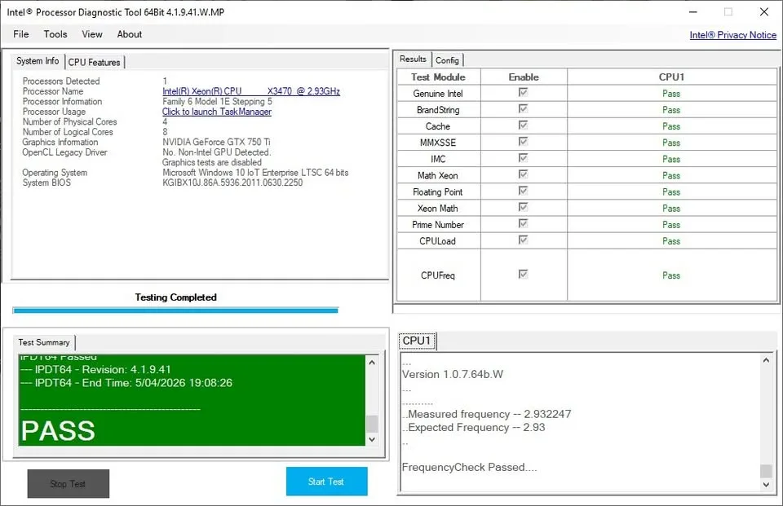Select the CPU1 tab above the log

point(417,341)
